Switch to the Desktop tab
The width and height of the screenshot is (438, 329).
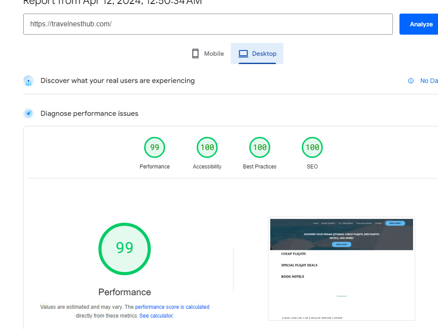[257, 54]
